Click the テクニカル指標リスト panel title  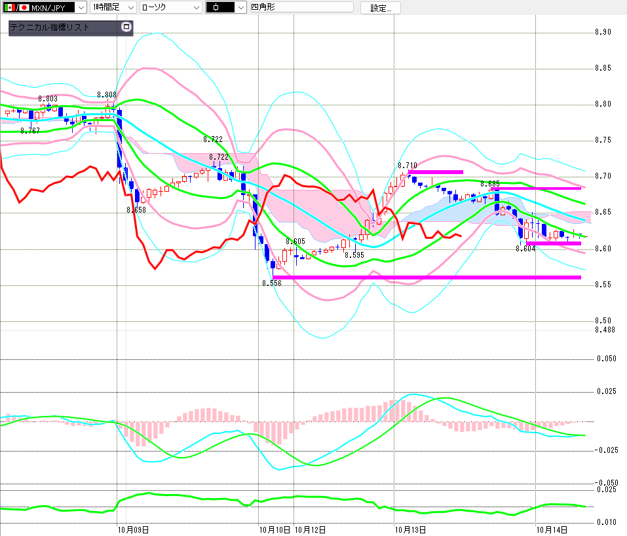point(50,27)
